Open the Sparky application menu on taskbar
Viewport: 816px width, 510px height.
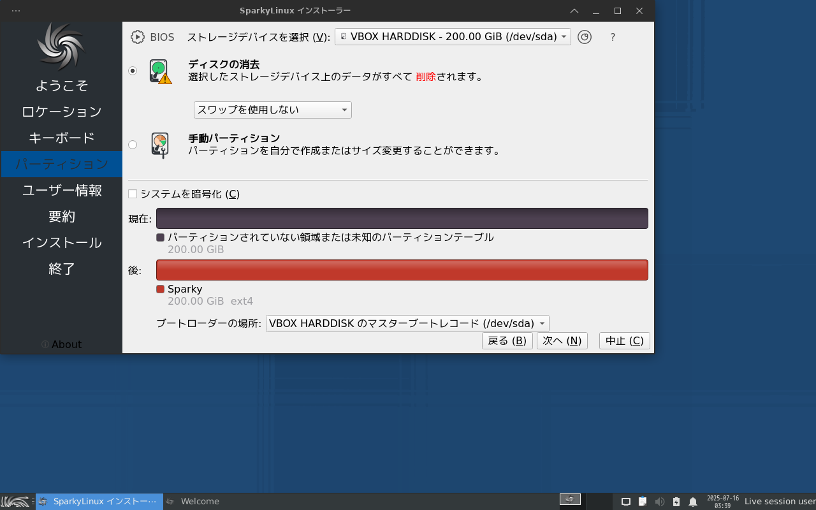click(x=14, y=502)
